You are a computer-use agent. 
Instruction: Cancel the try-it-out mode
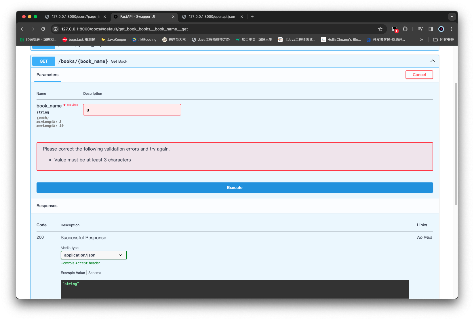pos(419,75)
